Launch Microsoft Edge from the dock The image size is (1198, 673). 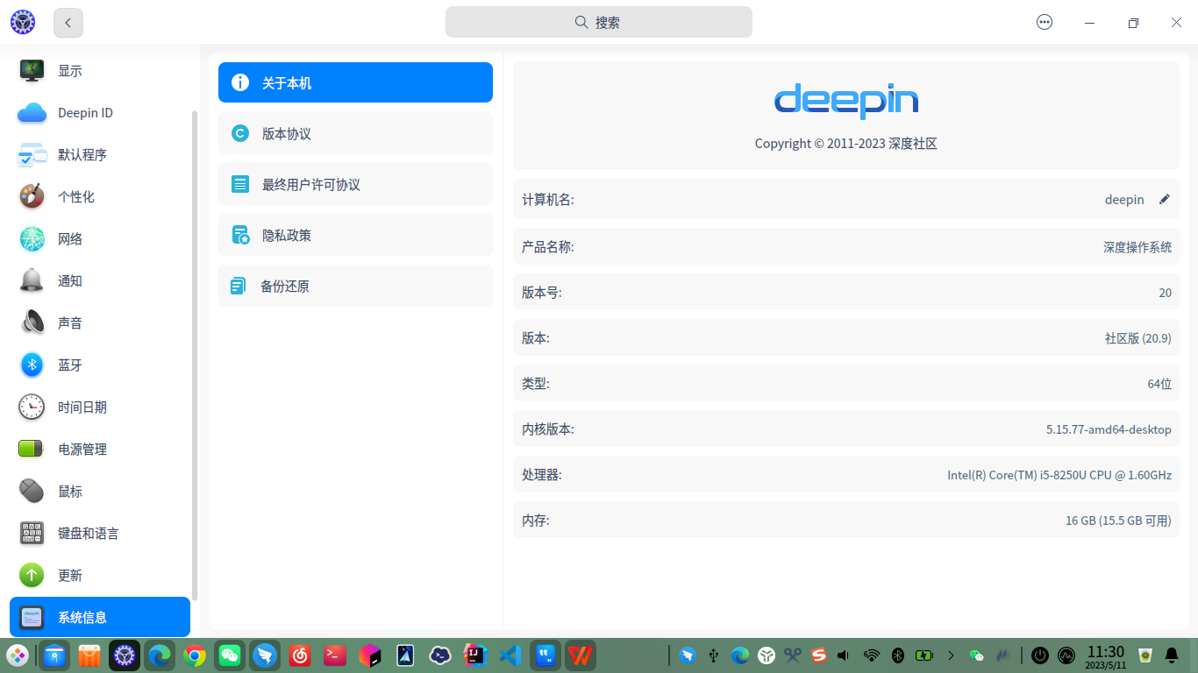point(160,655)
